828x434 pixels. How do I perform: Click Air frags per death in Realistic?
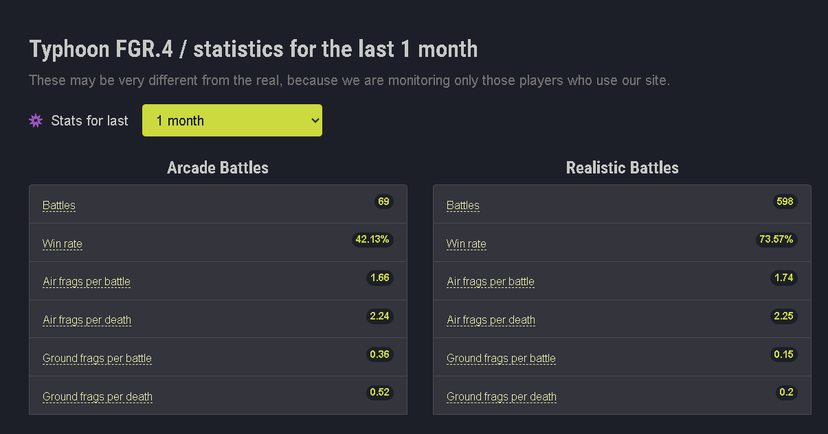coord(491,320)
